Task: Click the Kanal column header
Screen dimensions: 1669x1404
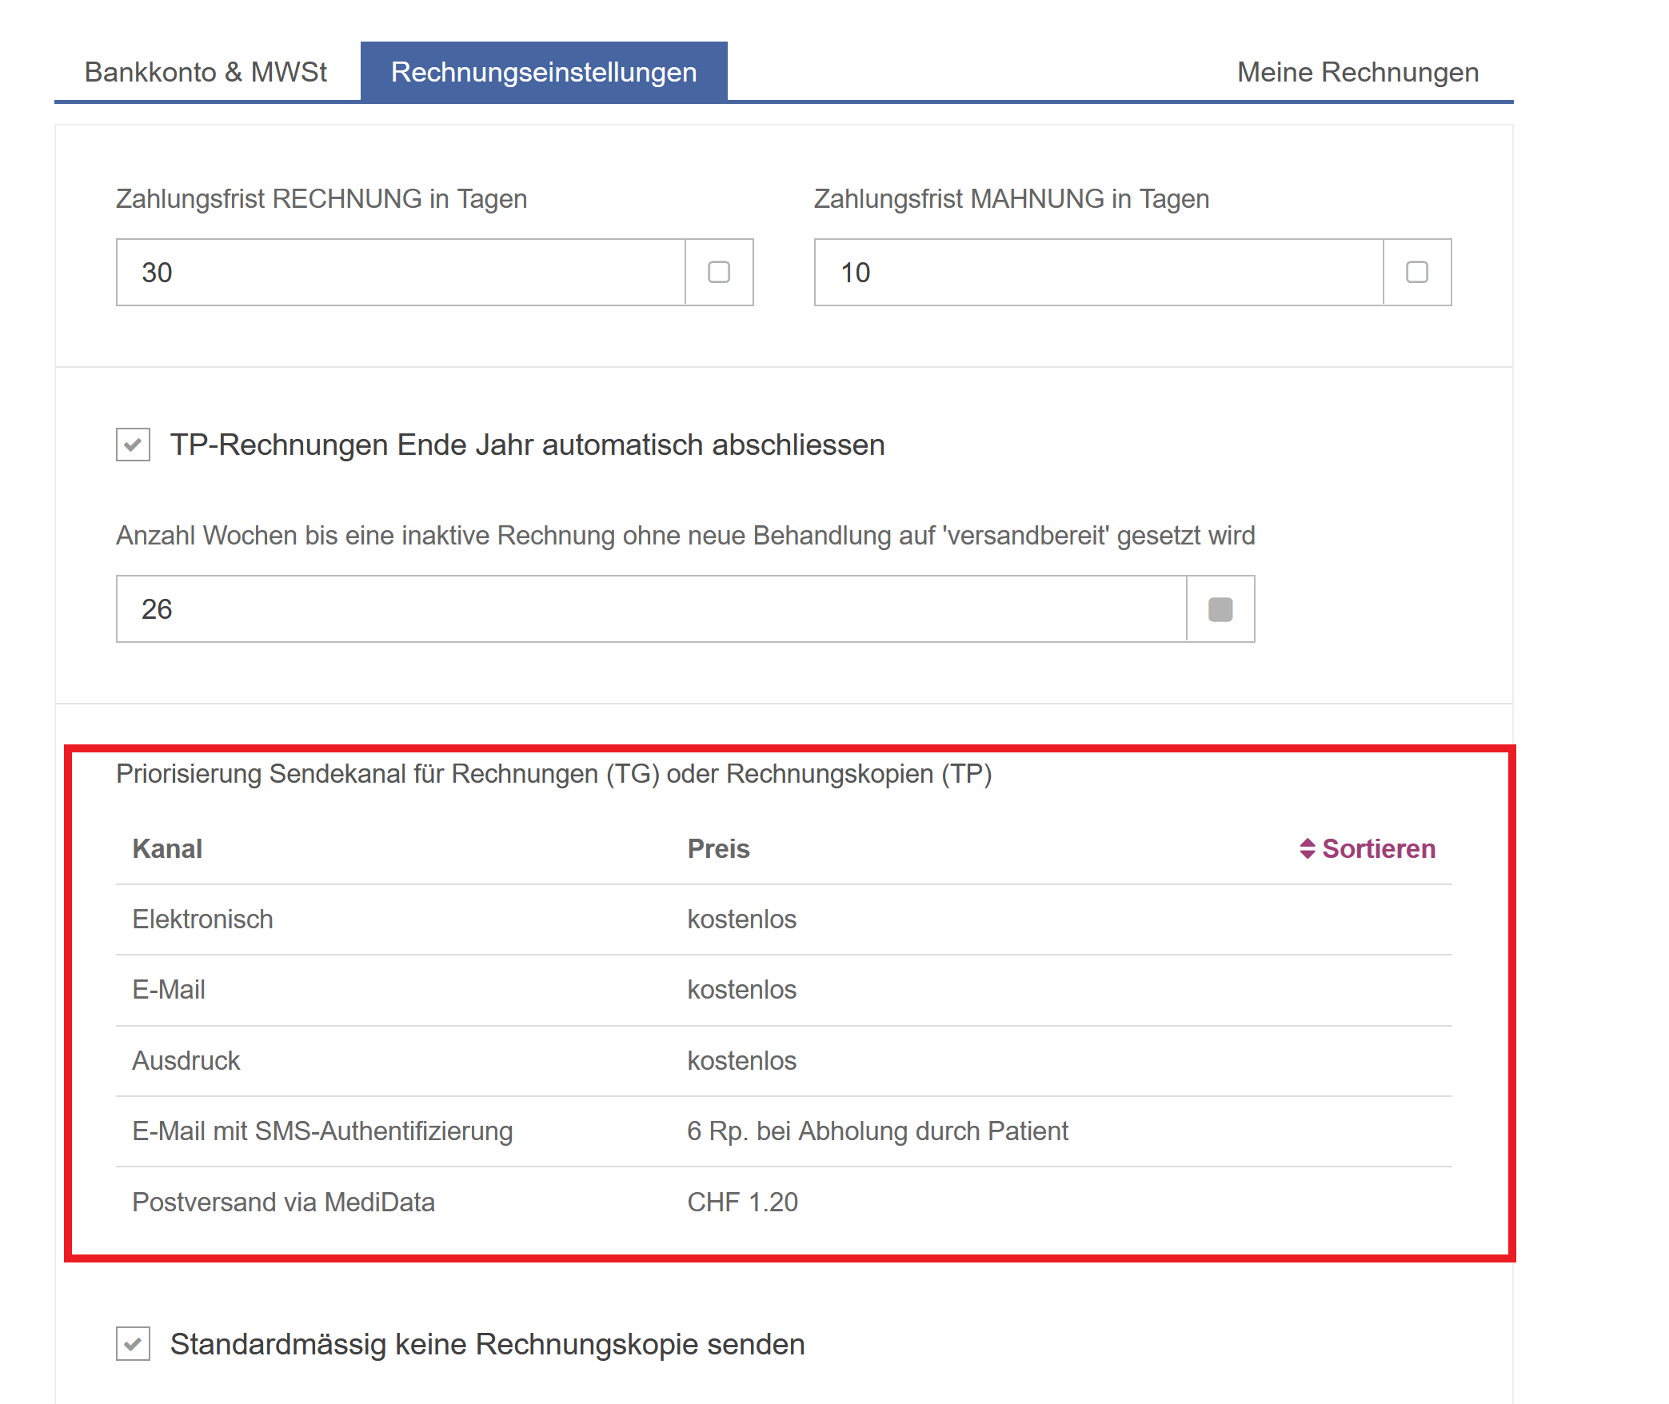Action: (x=167, y=849)
